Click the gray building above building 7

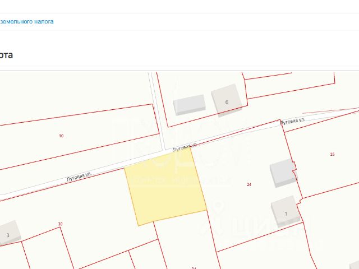click(x=283, y=173)
